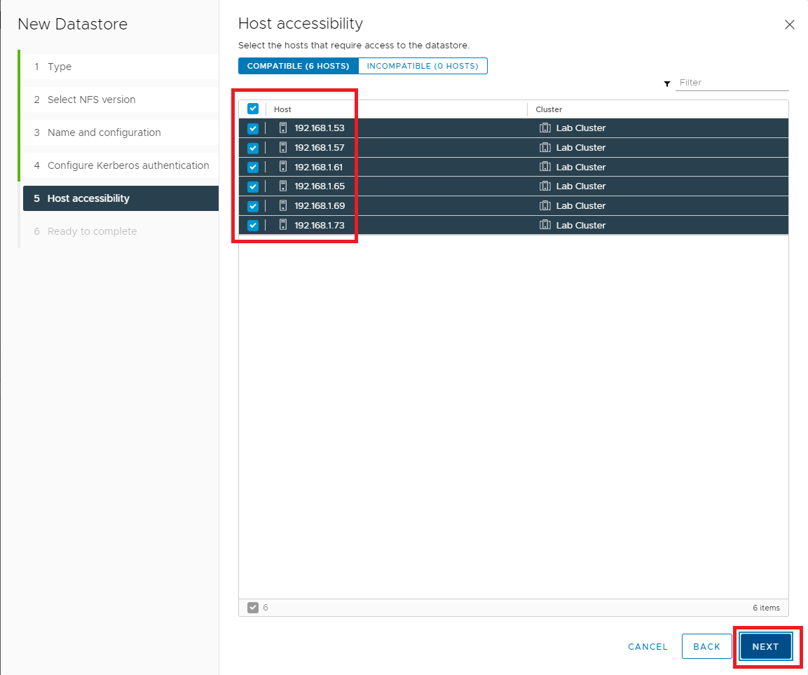808x675 pixels.
Task: Open step 2 Select NFS version
Action: click(x=91, y=100)
